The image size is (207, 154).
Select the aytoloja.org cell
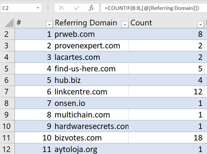pos(90,149)
